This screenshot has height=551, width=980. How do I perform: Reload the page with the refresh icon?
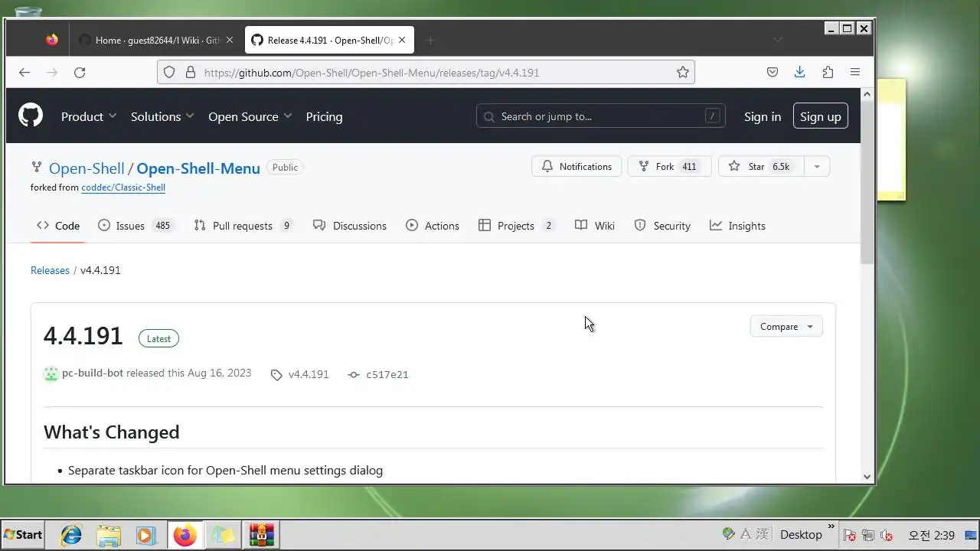[x=80, y=72]
